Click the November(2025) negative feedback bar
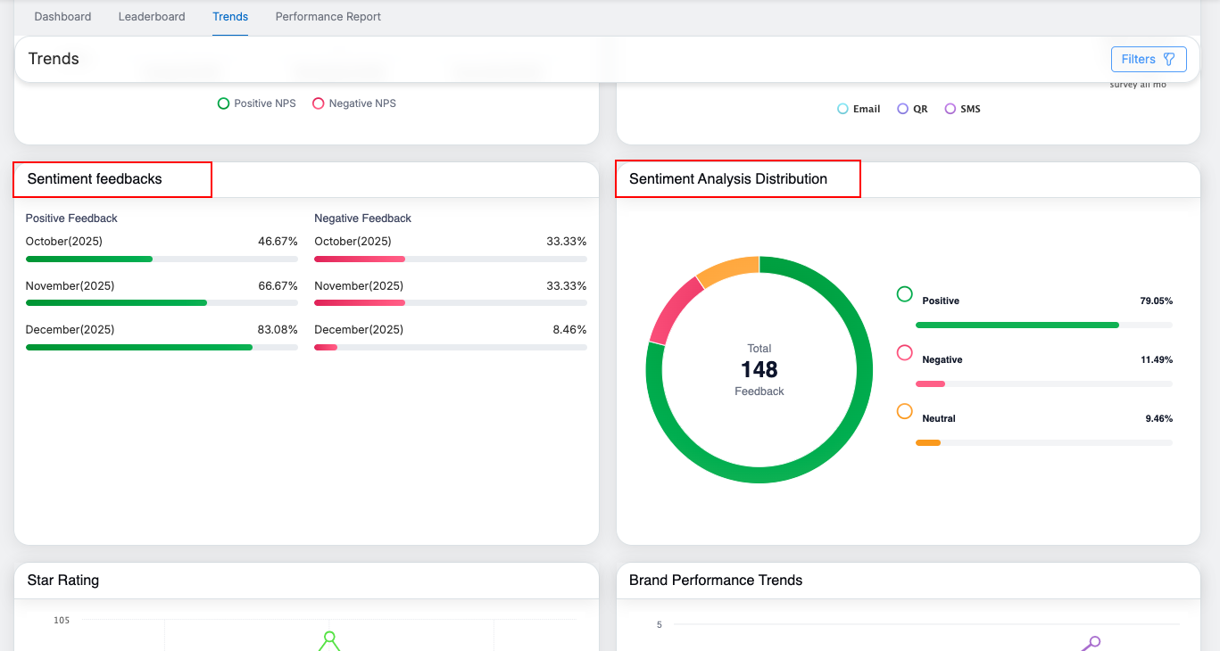 pyautogui.click(x=360, y=303)
